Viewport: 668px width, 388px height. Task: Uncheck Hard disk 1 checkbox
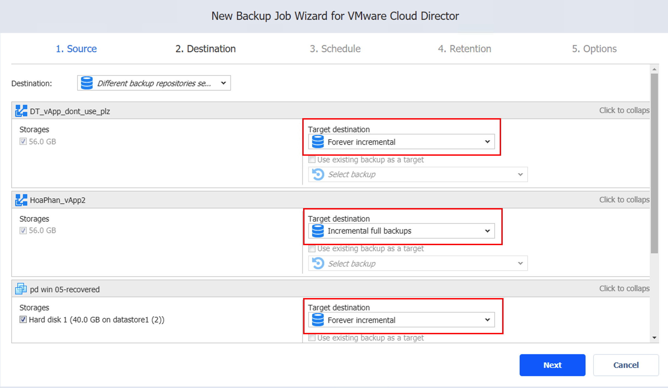click(x=23, y=319)
